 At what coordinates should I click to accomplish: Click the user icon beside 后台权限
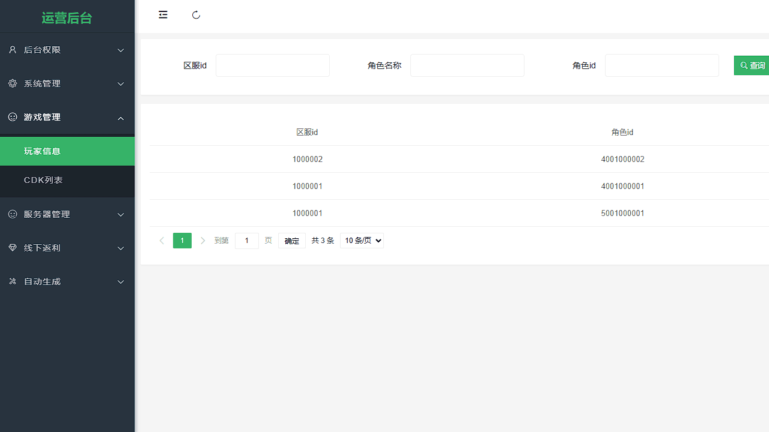[12, 50]
